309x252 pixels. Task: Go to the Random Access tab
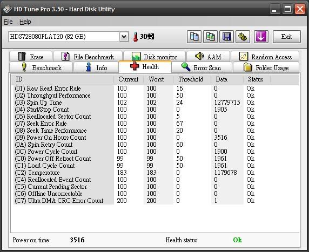point(265,57)
